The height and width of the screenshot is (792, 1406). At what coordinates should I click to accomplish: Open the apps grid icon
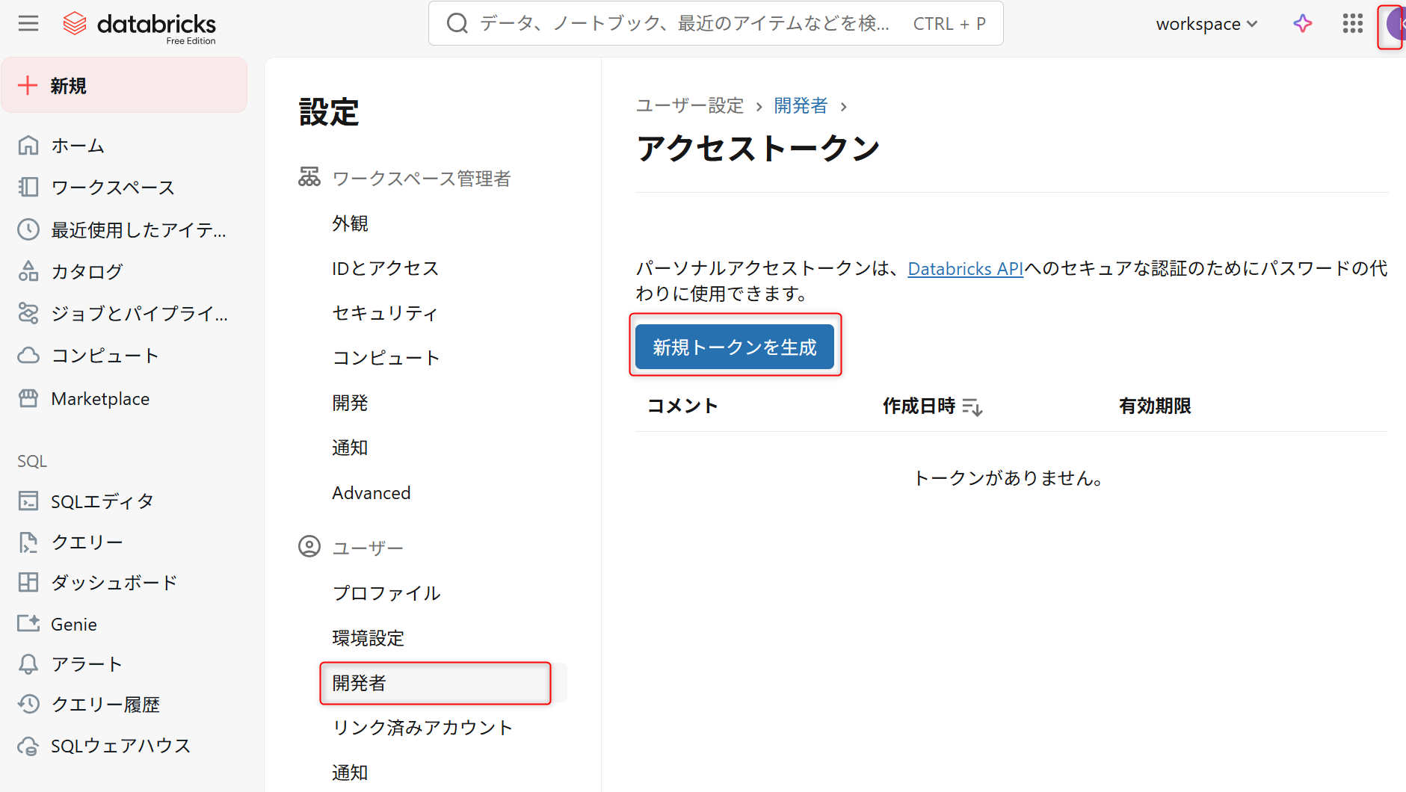tap(1352, 24)
